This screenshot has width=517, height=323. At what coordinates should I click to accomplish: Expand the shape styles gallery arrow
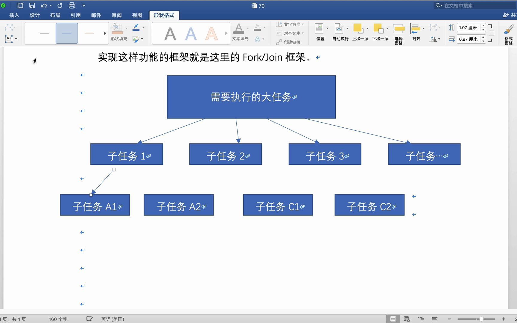[105, 33]
